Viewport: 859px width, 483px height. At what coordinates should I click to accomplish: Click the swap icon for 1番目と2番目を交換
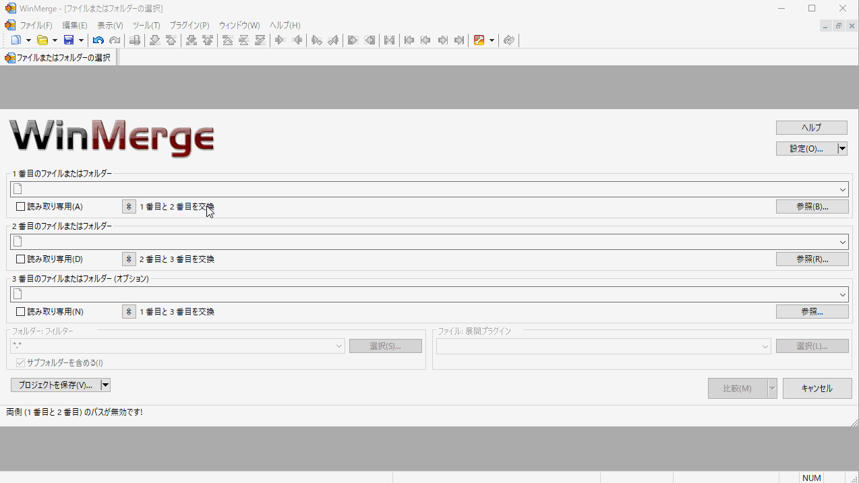[129, 207]
